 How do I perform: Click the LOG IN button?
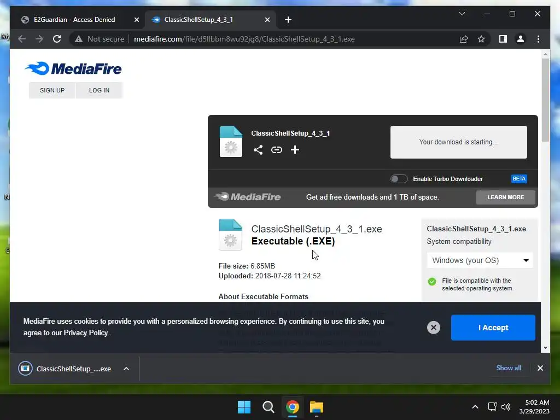click(100, 90)
